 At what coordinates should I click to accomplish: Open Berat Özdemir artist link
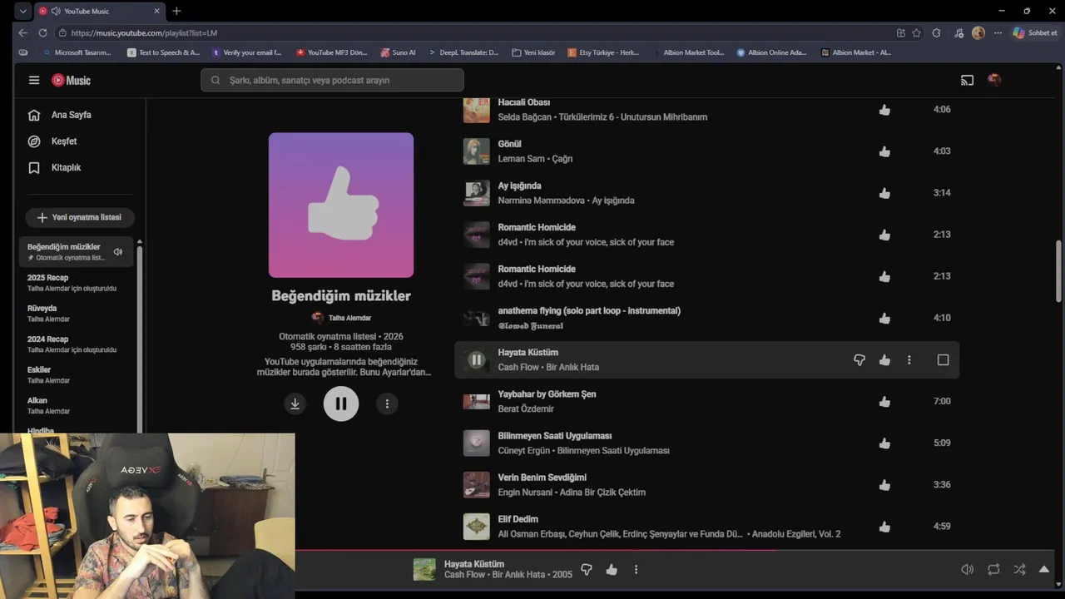pos(526,408)
